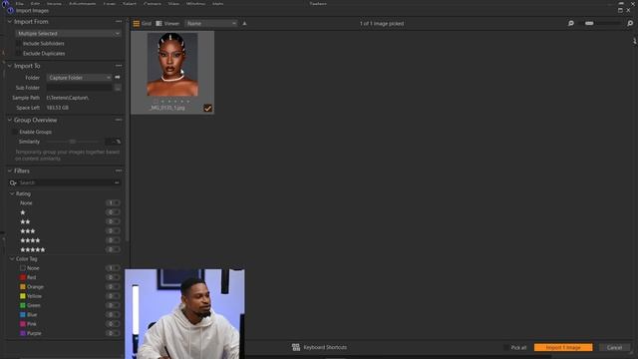Toggle the Pick all checkbox
Viewport: 638px width, 359px height.
(x=505, y=348)
